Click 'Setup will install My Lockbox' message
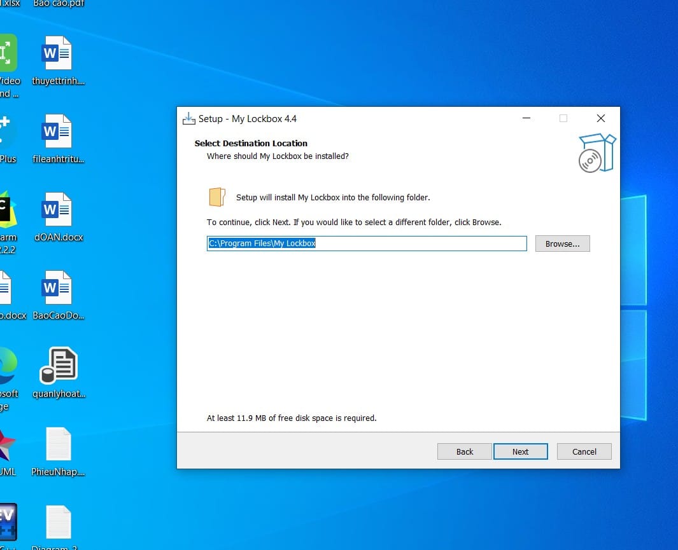The height and width of the screenshot is (550, 678). coord(333,197)
